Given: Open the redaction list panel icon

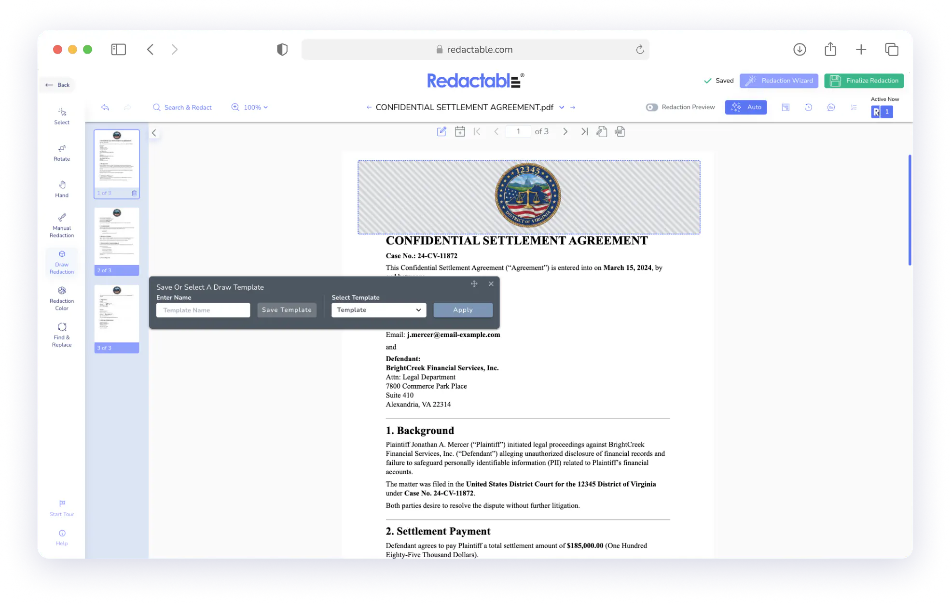Looking at the screenshot, I should (x=786, y=107).
